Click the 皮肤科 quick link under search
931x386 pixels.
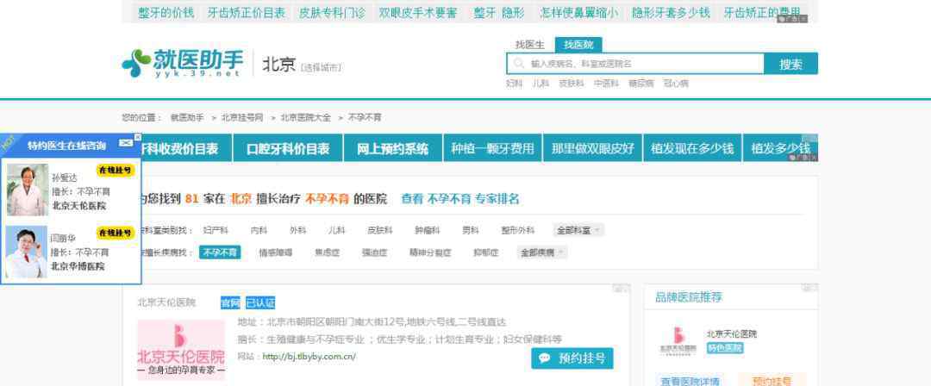pyautogui.click(x=572, y=84)
